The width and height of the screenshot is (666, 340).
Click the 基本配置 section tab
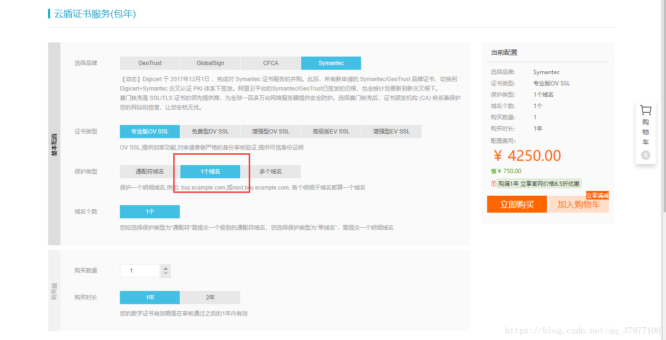54,144
